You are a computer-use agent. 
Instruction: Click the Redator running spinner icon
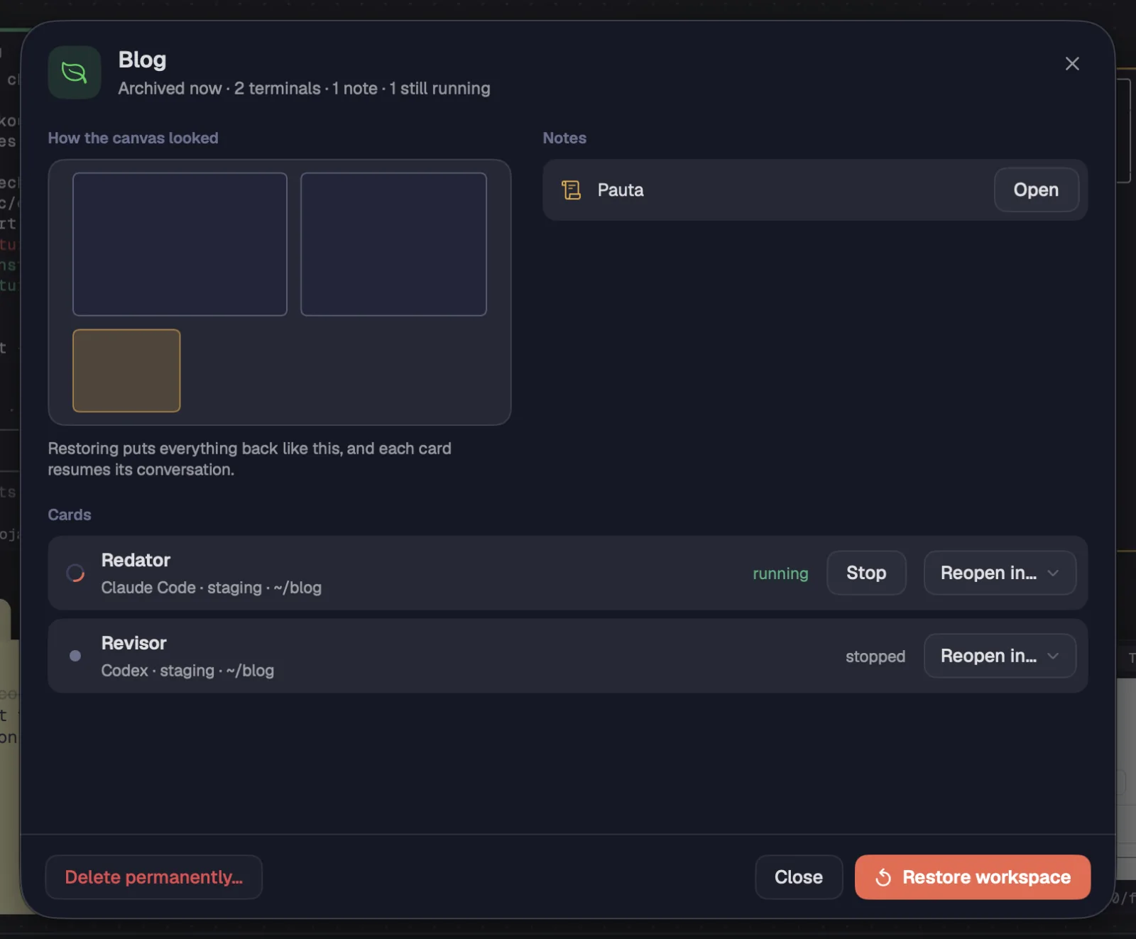pyautogui.click(x=75, y=573)
